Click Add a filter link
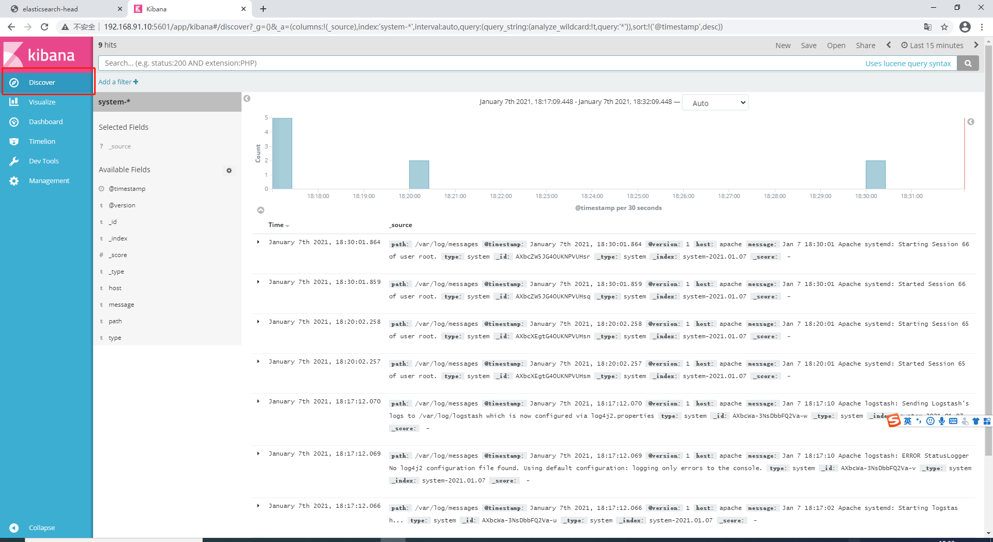 (x=118, y=82)
